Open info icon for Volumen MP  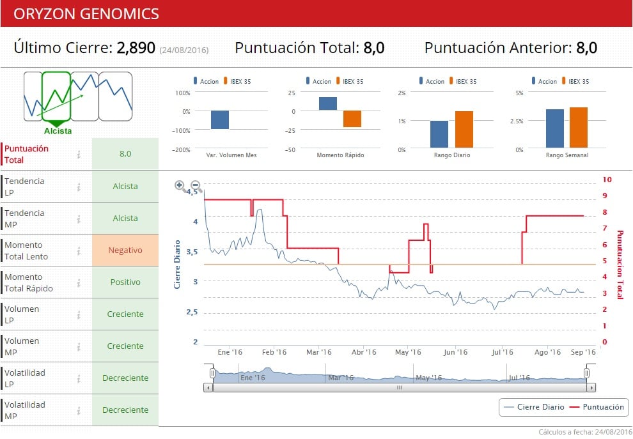pos(79,346)
